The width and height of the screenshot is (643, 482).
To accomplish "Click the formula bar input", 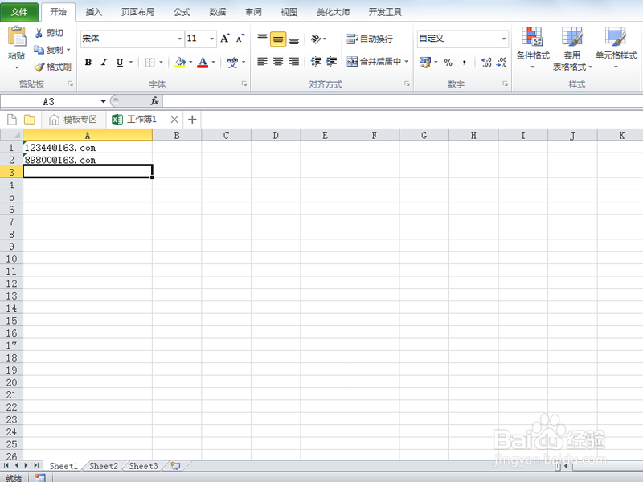I will pyautogui.click(x=403, y=101).
